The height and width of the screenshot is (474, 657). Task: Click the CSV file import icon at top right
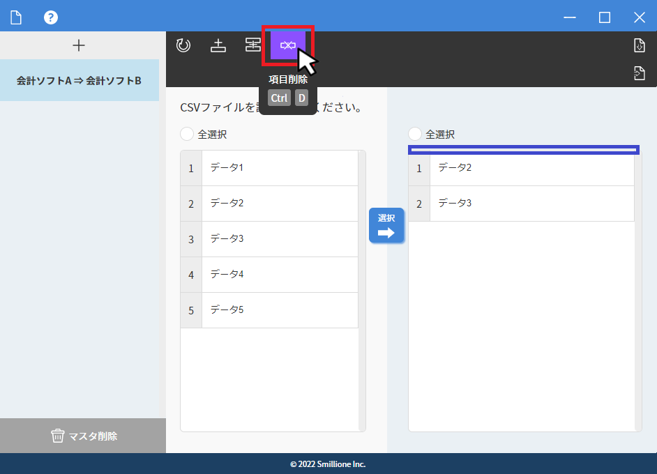[639, 46]
